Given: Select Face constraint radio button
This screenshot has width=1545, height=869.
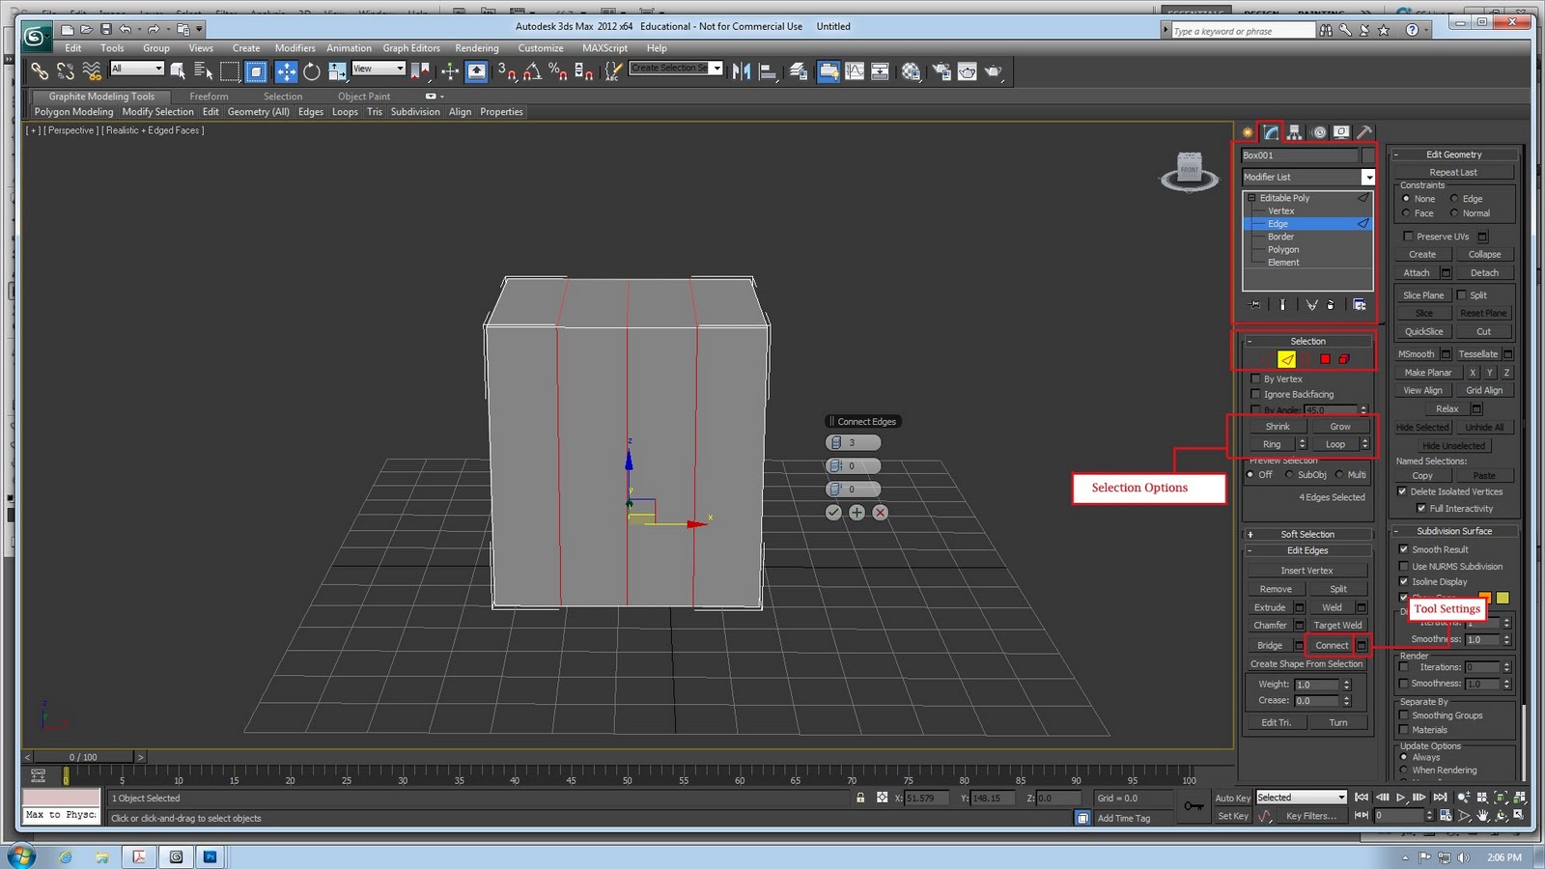Looking at the screenshot, I should coord(1406,213).
